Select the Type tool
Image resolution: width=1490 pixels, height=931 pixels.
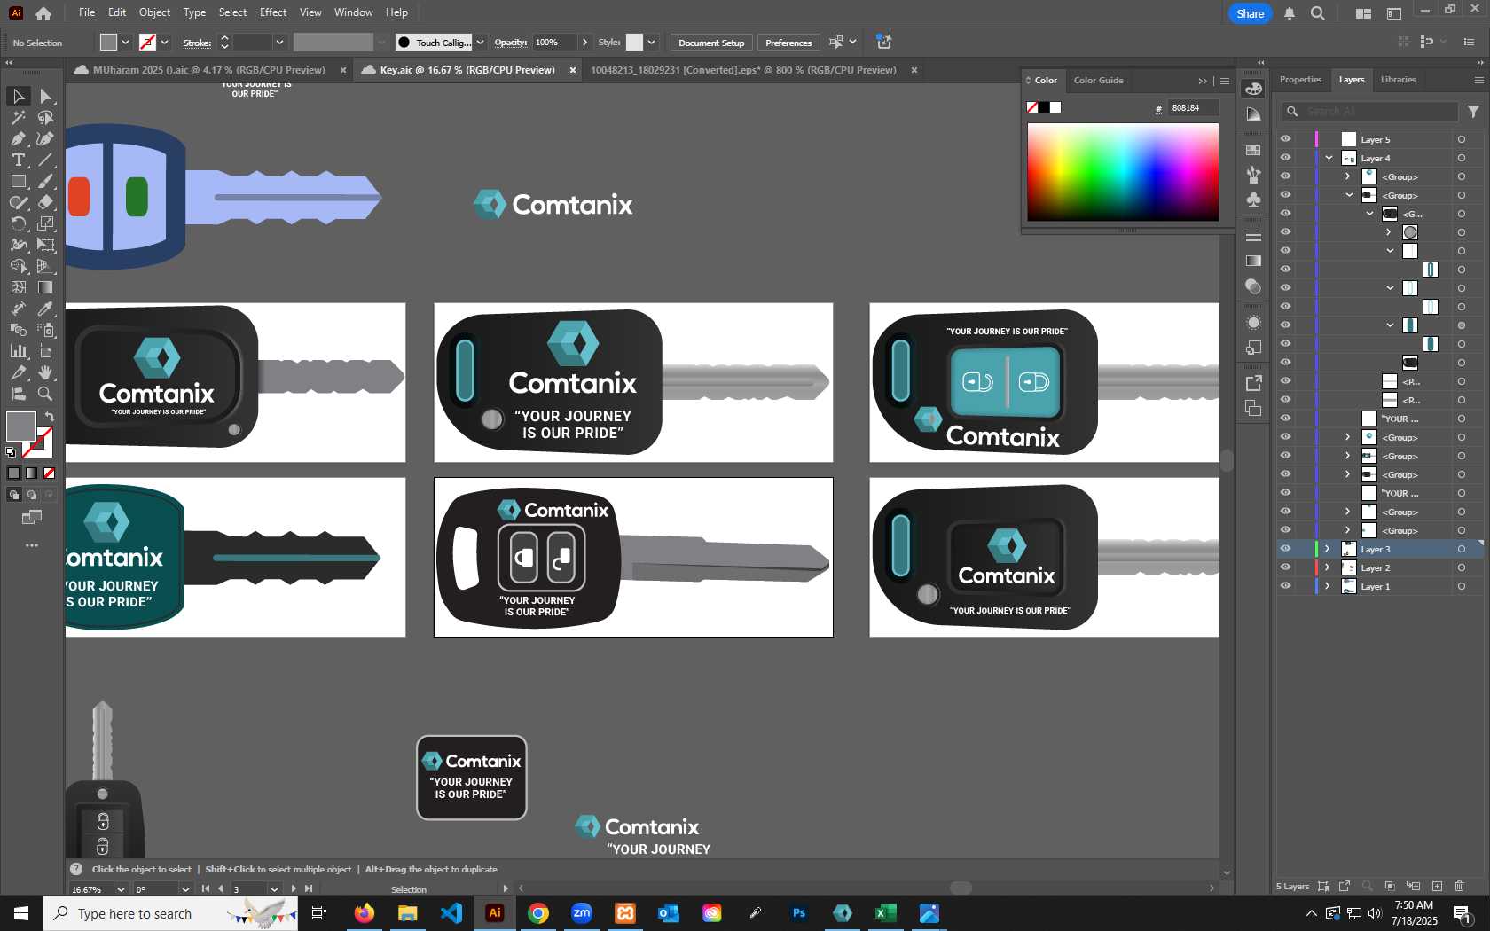pyautogui.click(x=18, y=160)
